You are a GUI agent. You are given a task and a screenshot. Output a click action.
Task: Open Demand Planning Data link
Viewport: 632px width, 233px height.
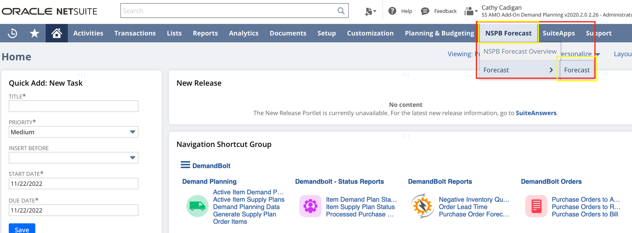[x=246, y=207]
